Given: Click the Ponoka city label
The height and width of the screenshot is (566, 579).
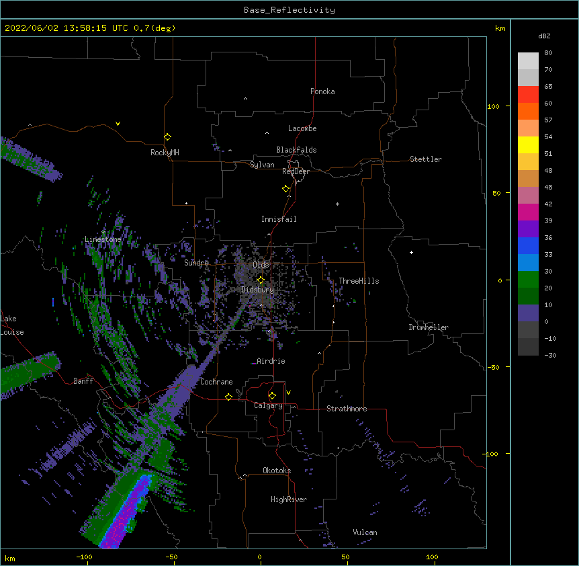Looking at the screenshot, I should (322, 91).
